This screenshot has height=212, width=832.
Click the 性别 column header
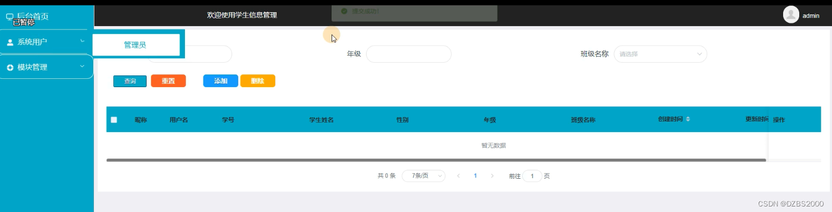(x=403, y=120)
